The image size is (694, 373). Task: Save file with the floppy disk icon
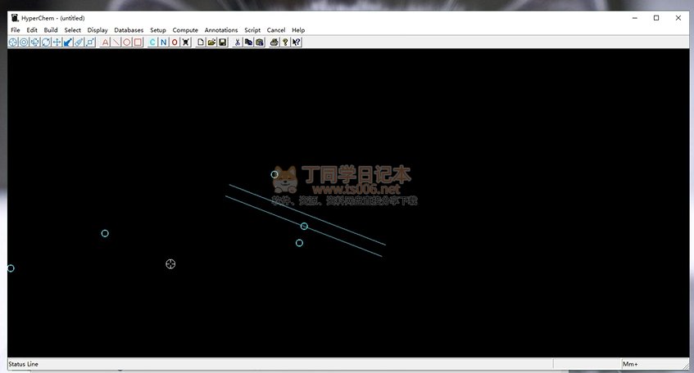pyautogui.click(x=223, y=43)
